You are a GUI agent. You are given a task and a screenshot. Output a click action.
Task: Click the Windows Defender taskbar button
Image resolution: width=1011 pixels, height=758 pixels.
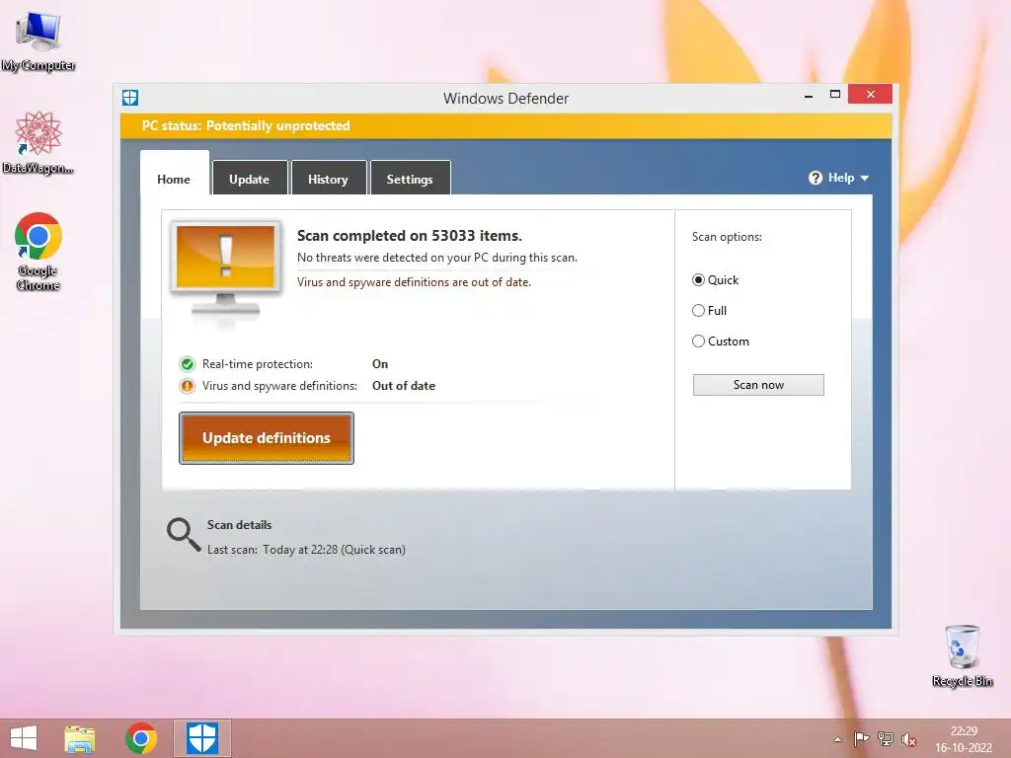coord(201,738)
